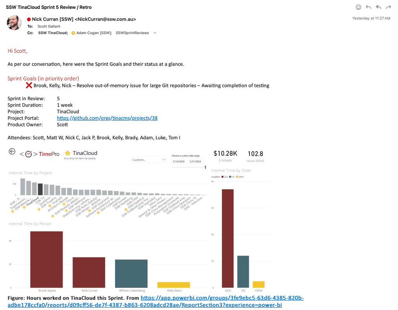This screenshot has width=398, height=310.
Task: Select the dark highlighted TinaCloud project bar
Action: pos(40,189)
